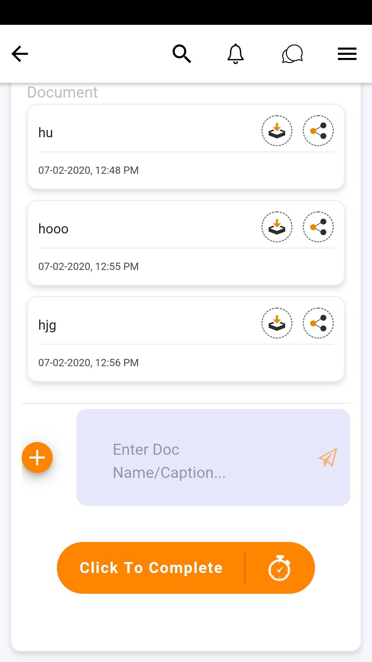The width and height of the screenshot is (372, 662).
Task: Open chat messages icon
Action: tap(292, 54)
